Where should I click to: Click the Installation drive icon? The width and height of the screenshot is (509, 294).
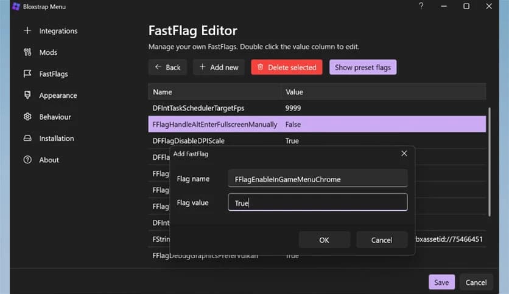click(27, 138)
